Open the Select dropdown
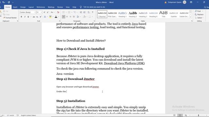The height and width of the screenshot is (117, 209). 199,18
